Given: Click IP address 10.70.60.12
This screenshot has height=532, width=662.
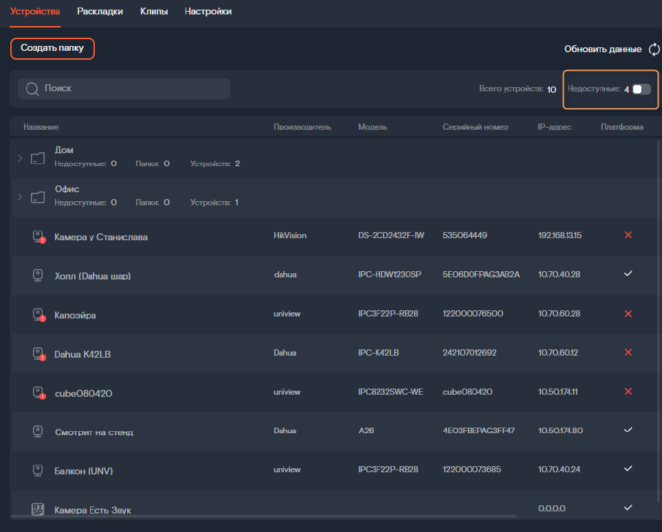Looking at the screenshot, I should coord(558,352).
